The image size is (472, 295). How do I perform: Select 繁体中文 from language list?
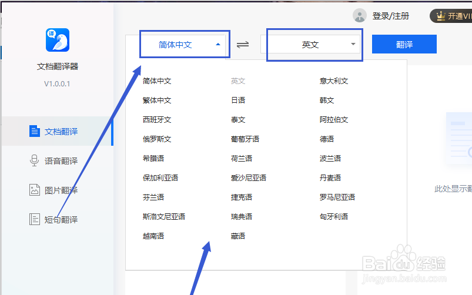(157, 100)
